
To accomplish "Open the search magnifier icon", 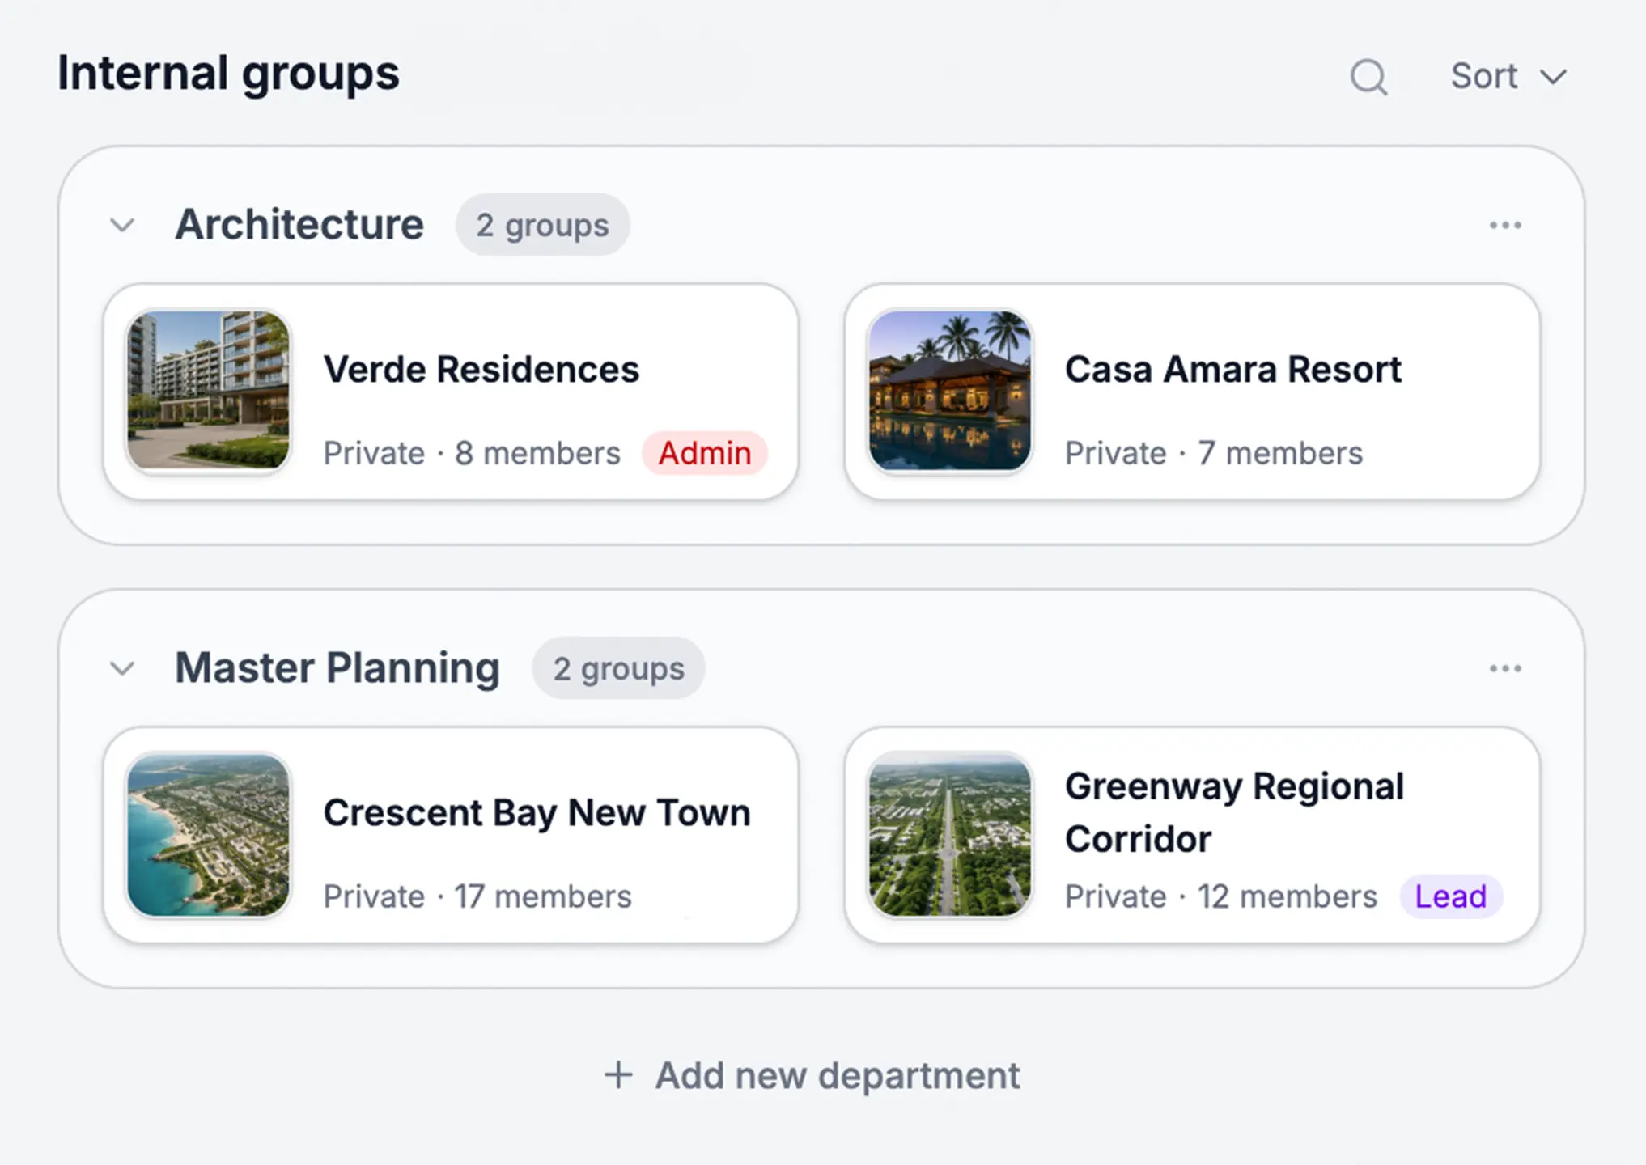I will pyautogui.click(x=1368, y=77).
